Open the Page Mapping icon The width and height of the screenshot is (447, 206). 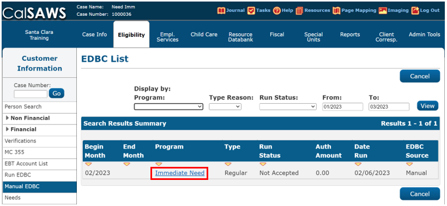[336, 11]
